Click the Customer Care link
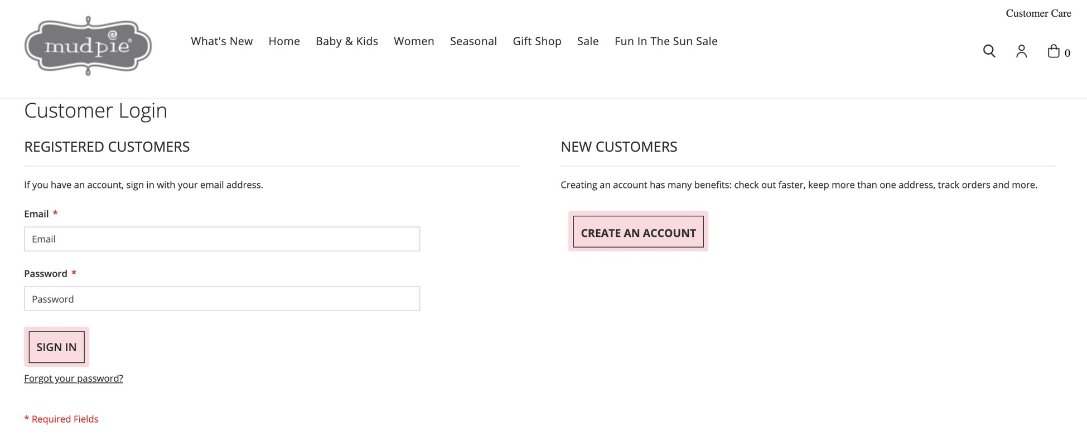 (1038, 13)
